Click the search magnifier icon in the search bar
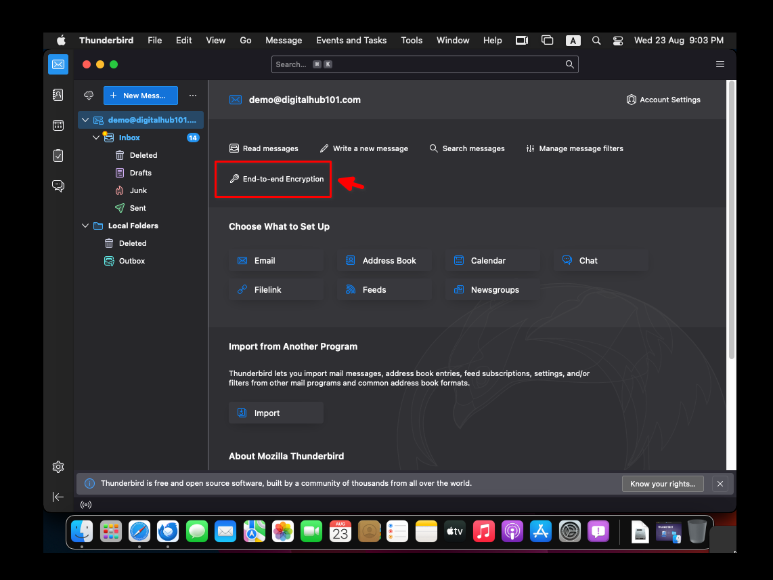The height and width of the screenshot is (580, 773). pyautogui.click(x=569, y=64)
